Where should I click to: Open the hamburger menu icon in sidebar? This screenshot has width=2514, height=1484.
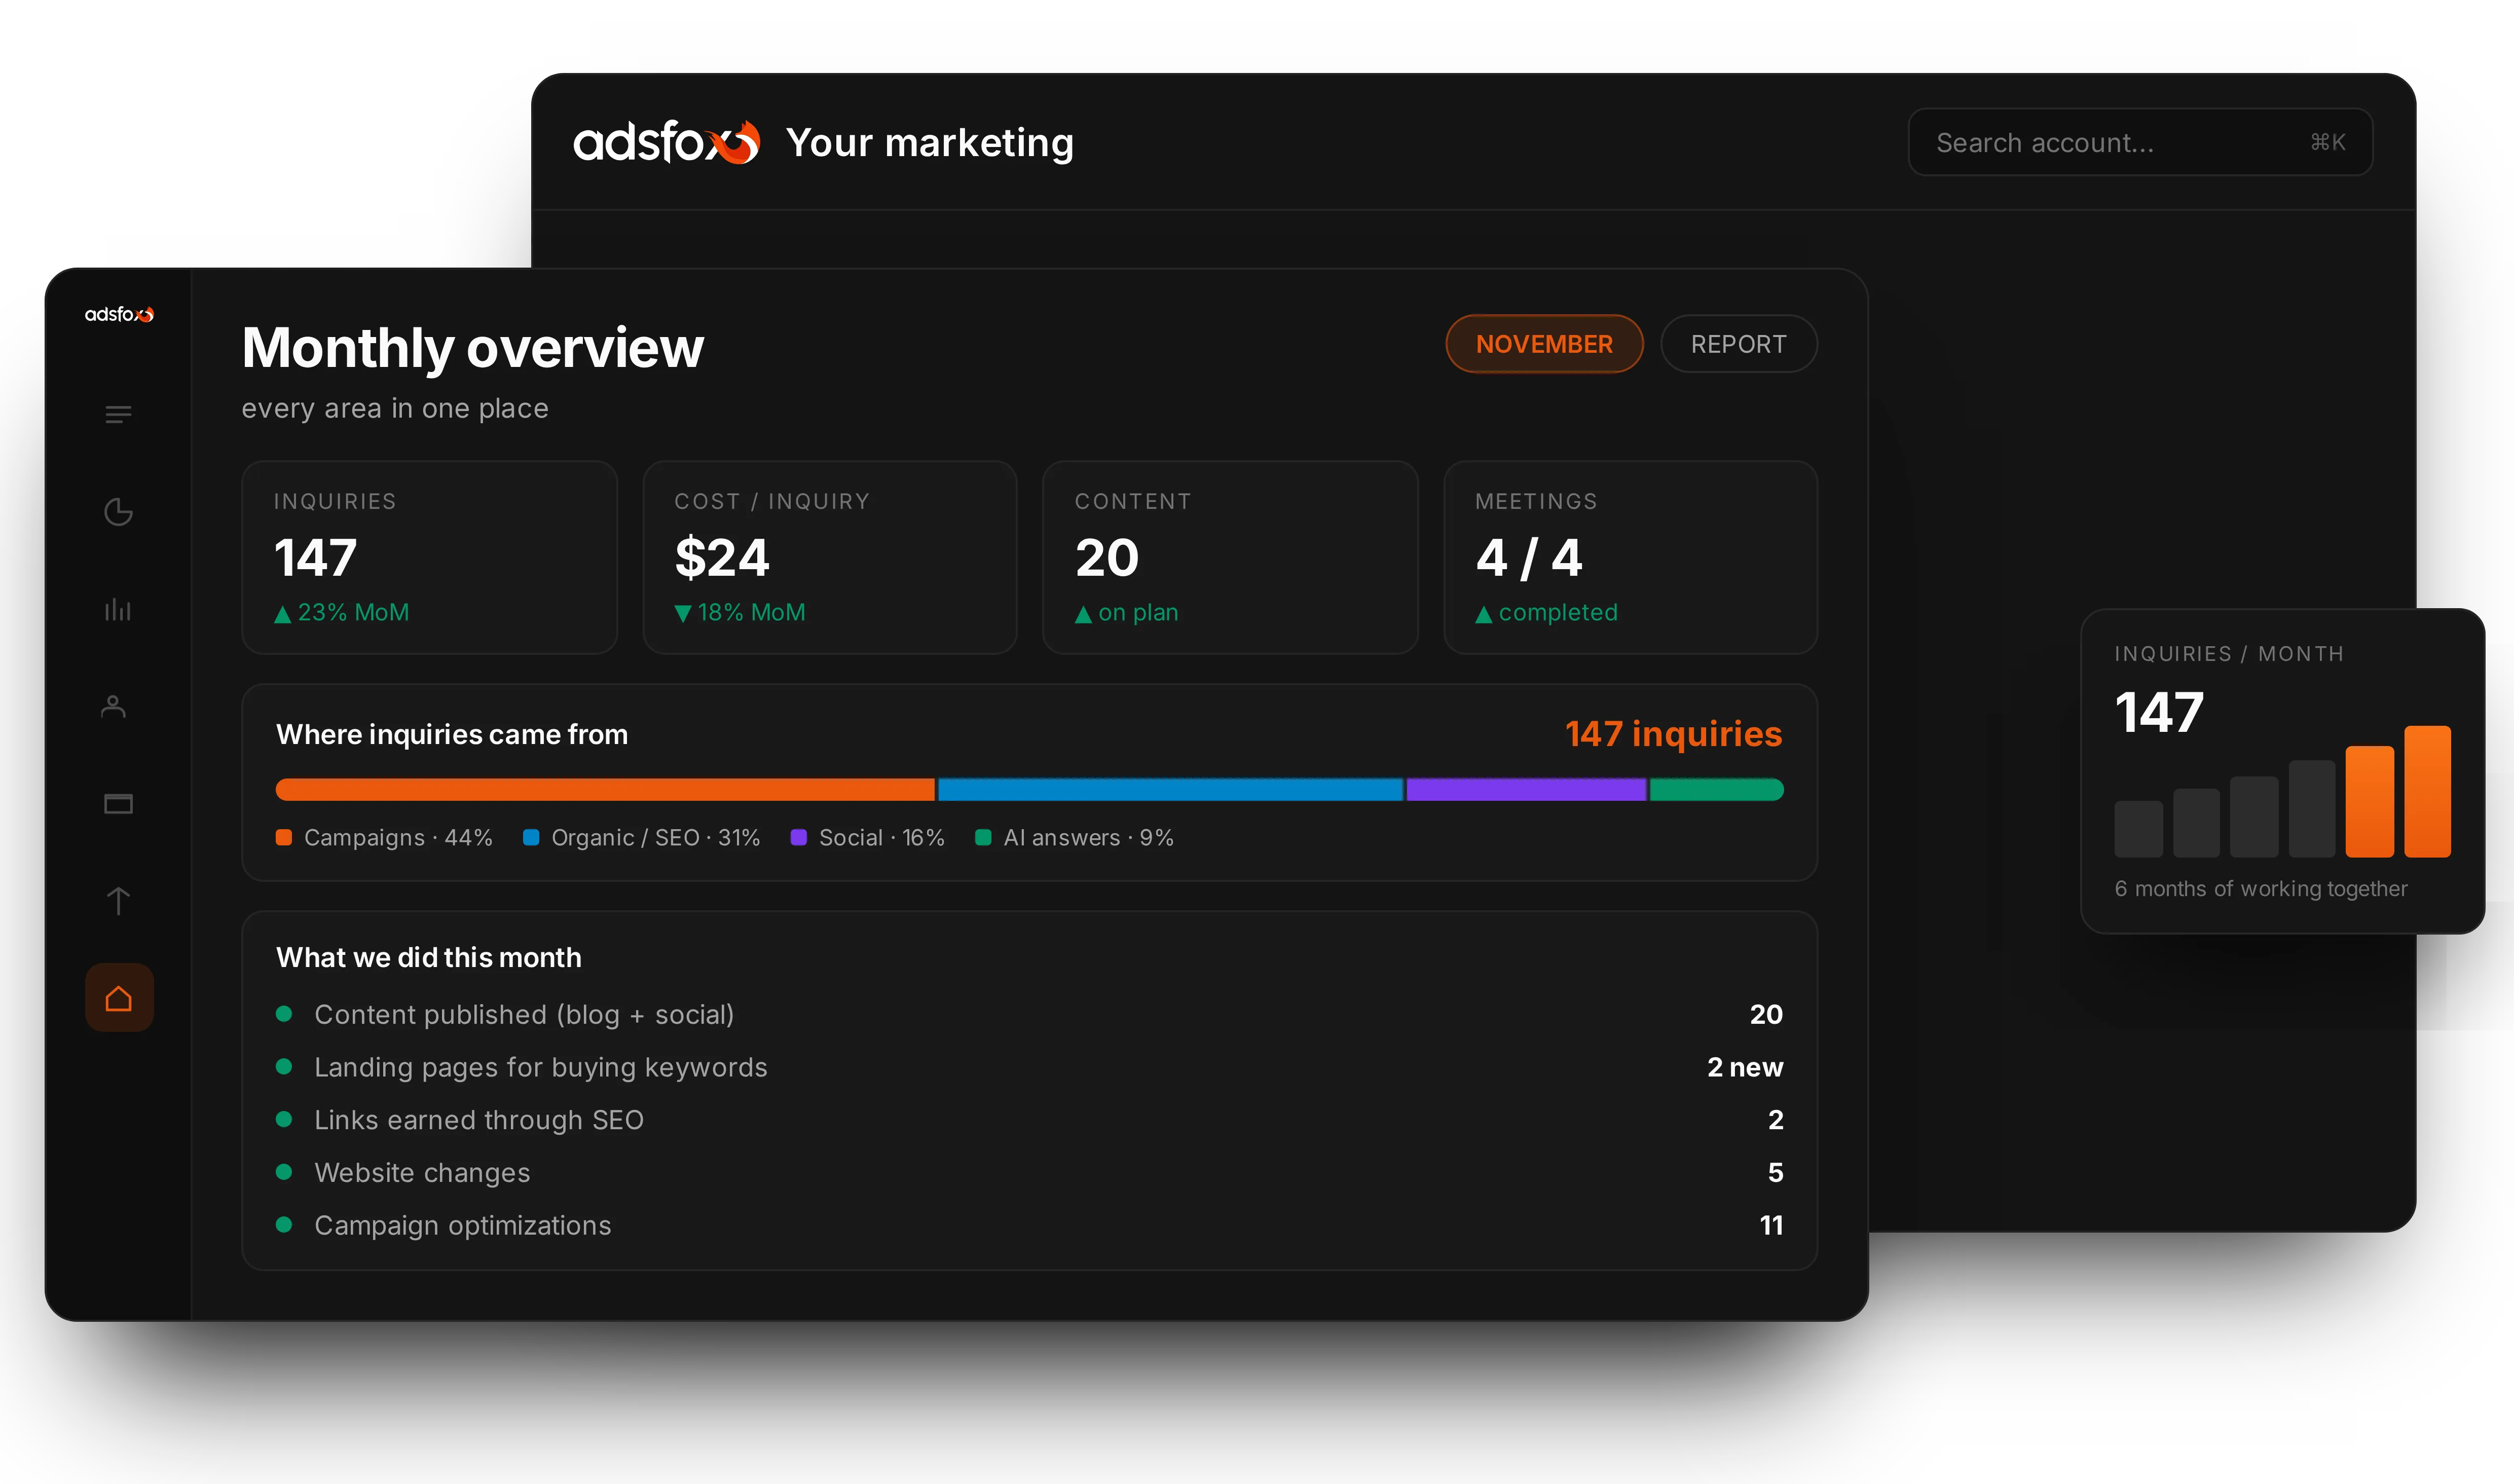[x=118, y=414]
